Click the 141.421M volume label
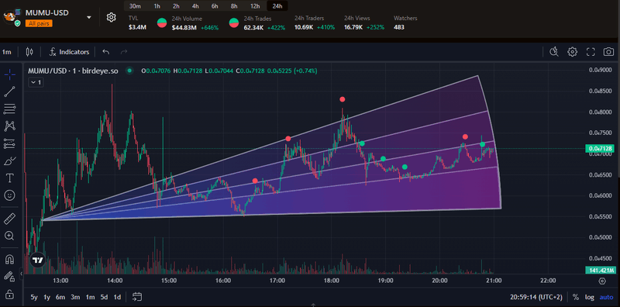 point(601,271)
